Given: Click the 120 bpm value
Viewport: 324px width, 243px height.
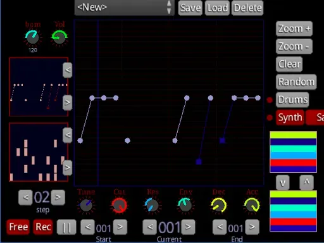Looking at the screenshot, I should tap(33, 50).
